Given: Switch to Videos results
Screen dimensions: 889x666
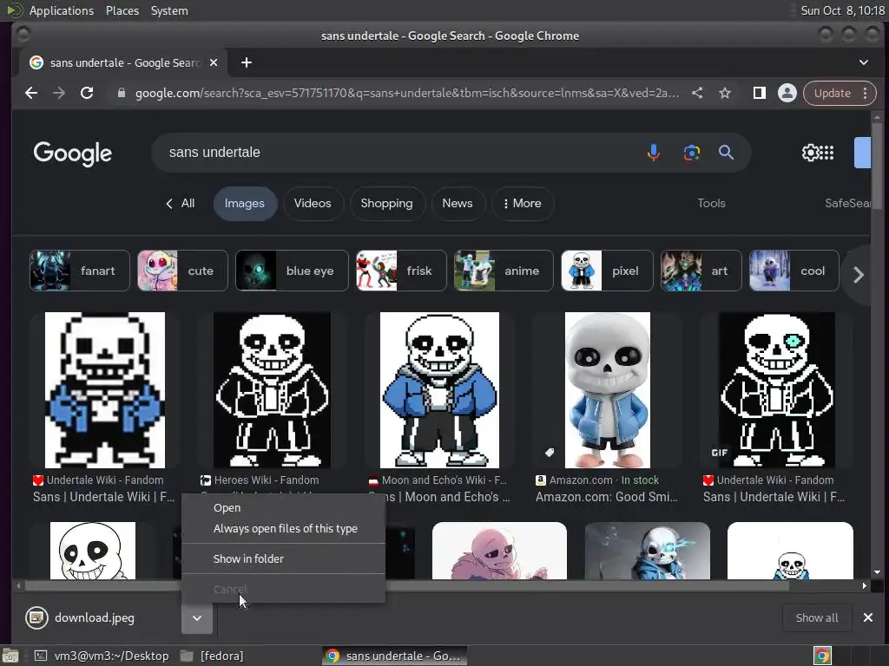Looking at the screenshot, I should coord(313,203).
